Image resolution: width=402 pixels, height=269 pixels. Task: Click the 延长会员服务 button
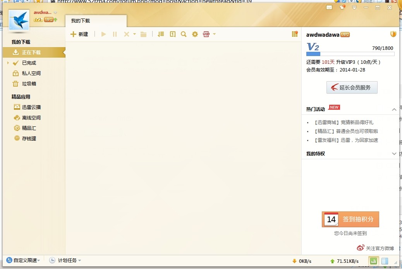click(352, 87)
